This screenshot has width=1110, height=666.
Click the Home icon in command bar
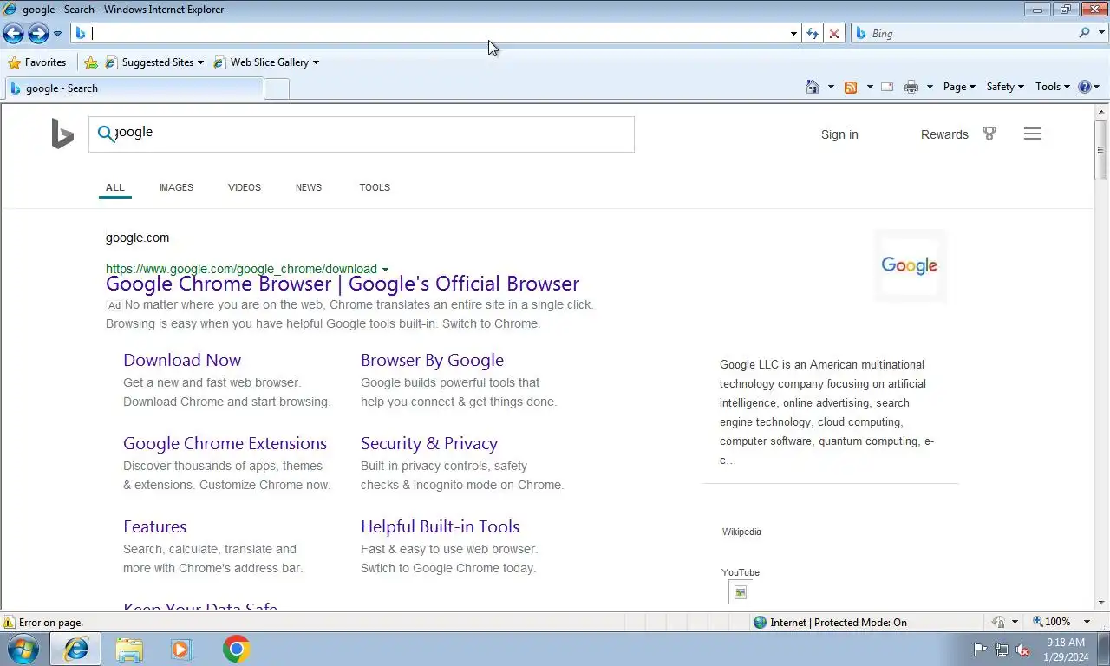[813, 87]
